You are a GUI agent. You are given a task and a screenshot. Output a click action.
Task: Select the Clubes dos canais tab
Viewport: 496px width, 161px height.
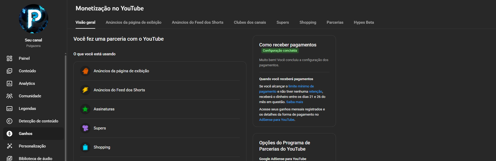pyautogui.click(x=250, y=23)
